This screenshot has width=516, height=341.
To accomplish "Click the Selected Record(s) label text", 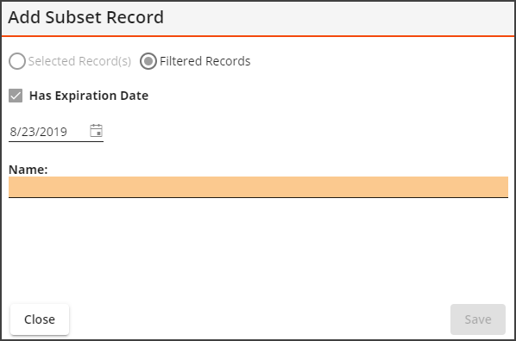I will (79, 61).
